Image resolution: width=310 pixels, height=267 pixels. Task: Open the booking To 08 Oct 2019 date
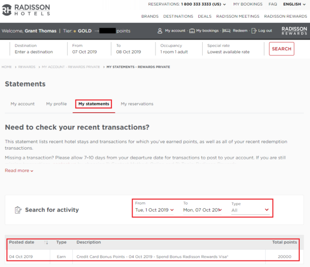[129, 49]
